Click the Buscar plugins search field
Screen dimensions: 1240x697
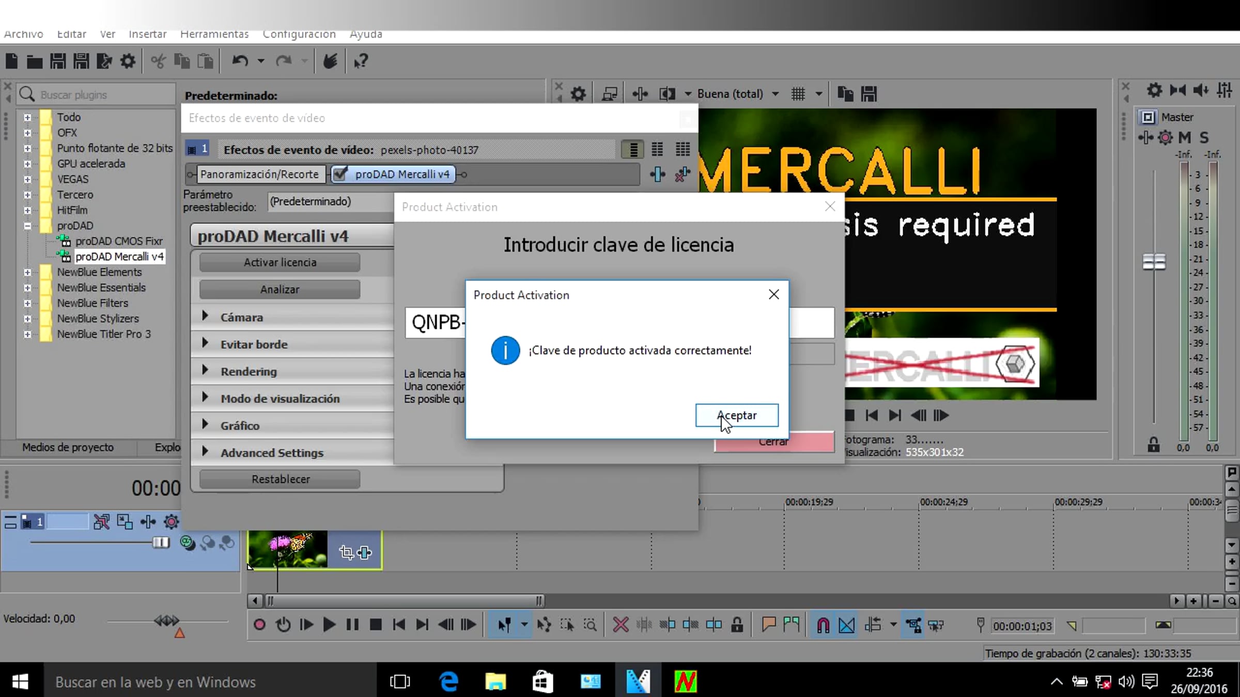96,95
